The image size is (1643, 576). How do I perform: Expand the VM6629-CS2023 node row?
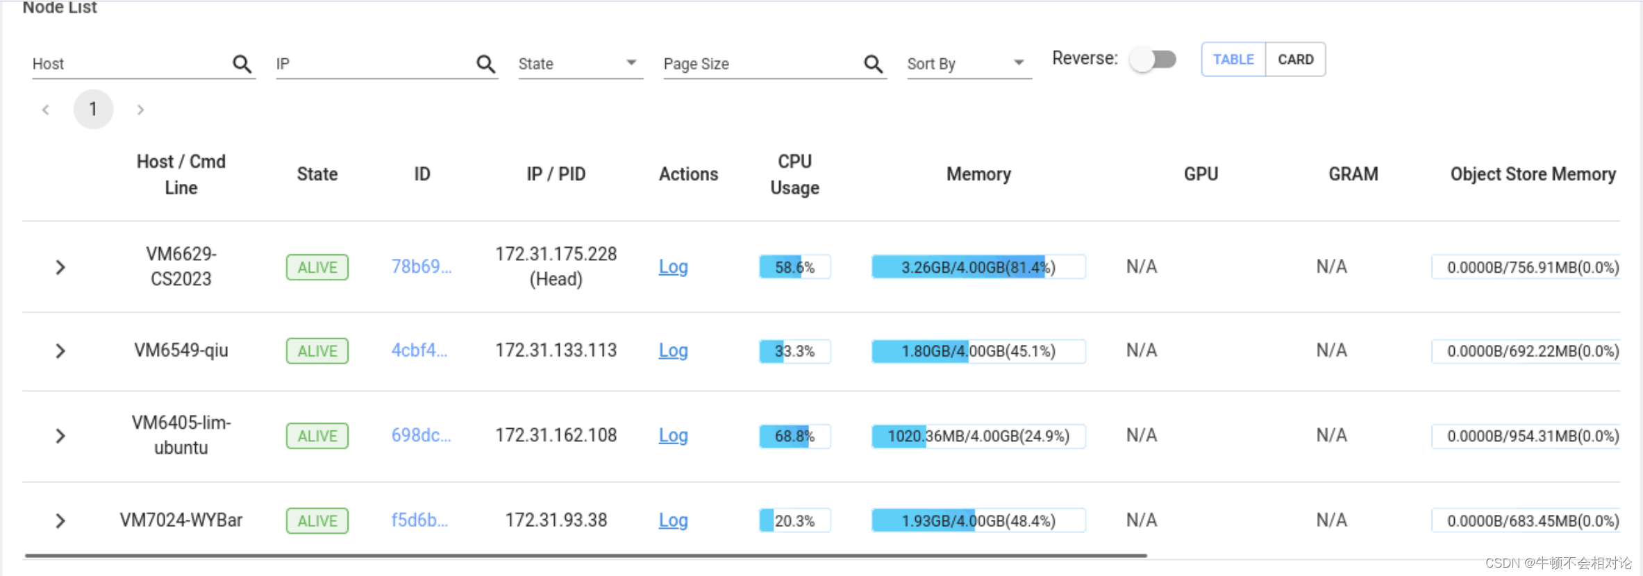(x=60, y=267)
